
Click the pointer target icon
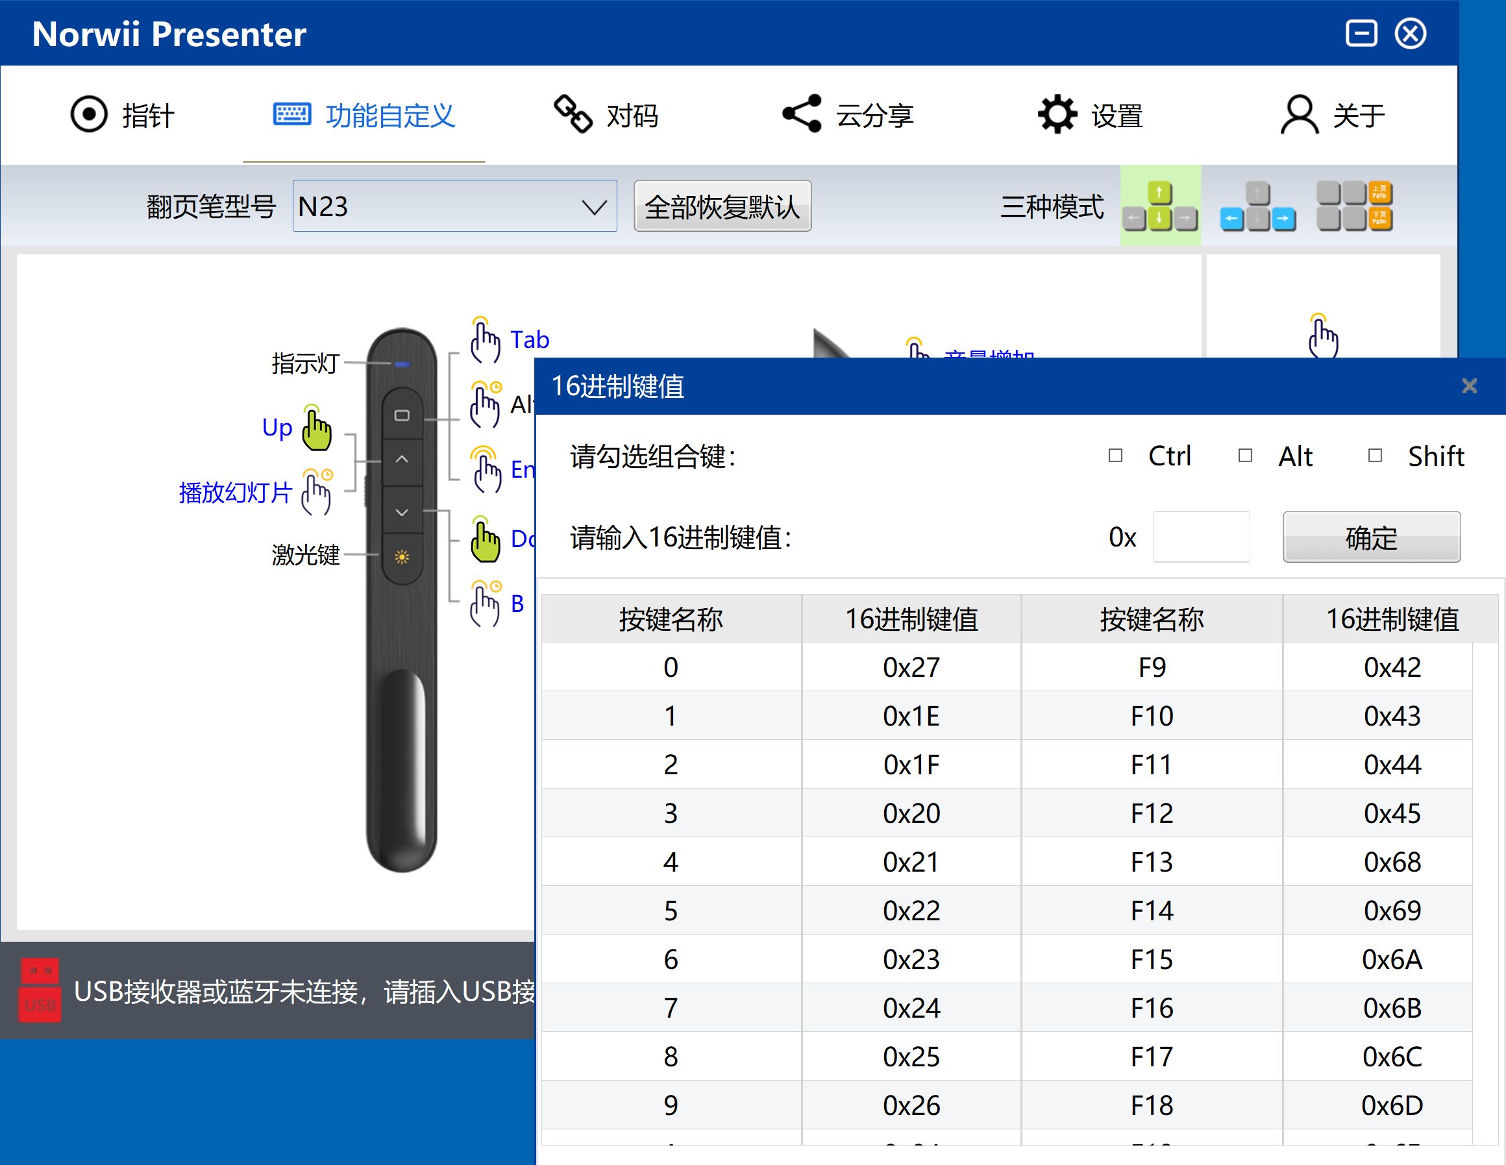89,114
